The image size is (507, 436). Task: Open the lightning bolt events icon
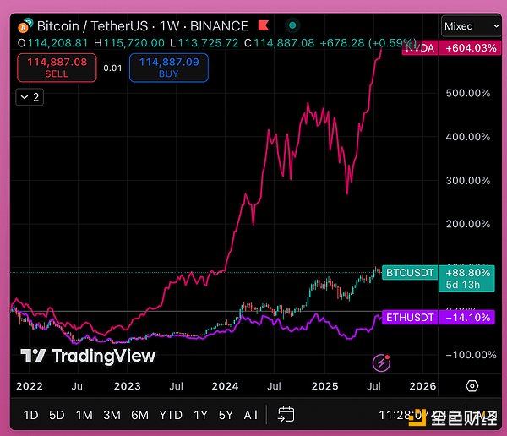pyautogui.click(x=382, y=362)
